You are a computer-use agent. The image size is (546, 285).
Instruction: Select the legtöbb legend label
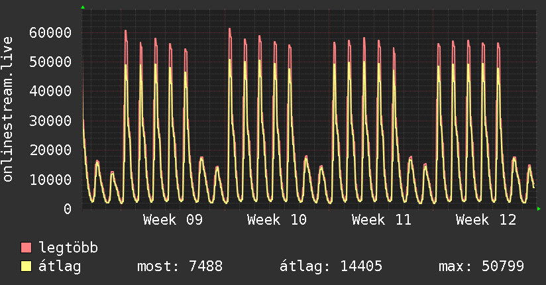tap(68, 248)
